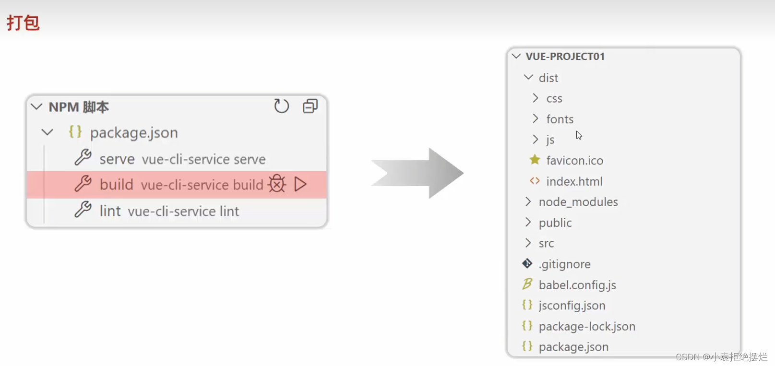This screenshot has height=366, width=775.
Task: Click the star icon of favicon.ico
Action: (x=535, y=160)
